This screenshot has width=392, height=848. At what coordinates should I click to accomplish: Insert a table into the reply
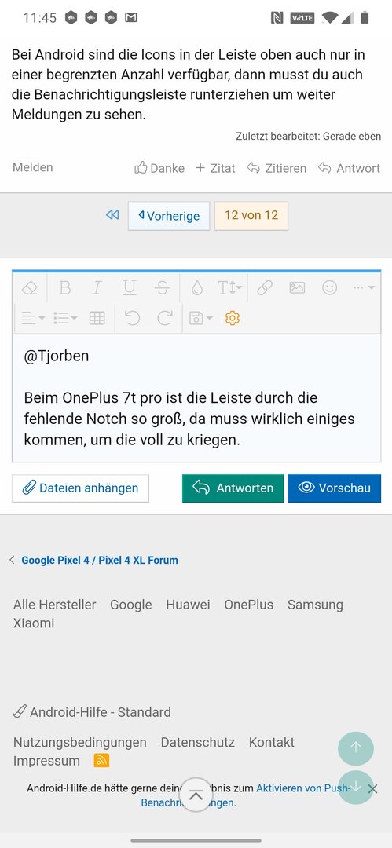[97, 318]
